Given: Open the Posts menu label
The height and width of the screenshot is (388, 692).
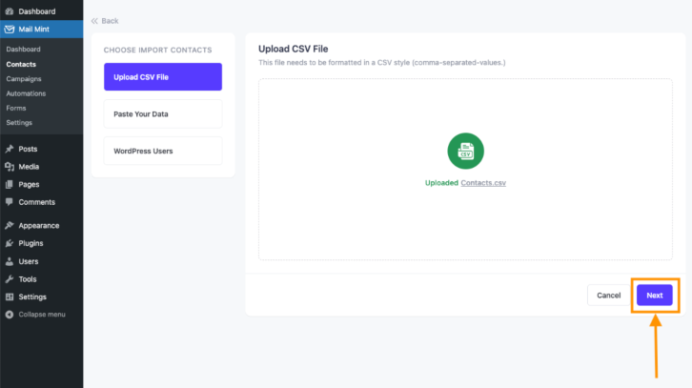Looking at the screenshot, I should [28, 149].
